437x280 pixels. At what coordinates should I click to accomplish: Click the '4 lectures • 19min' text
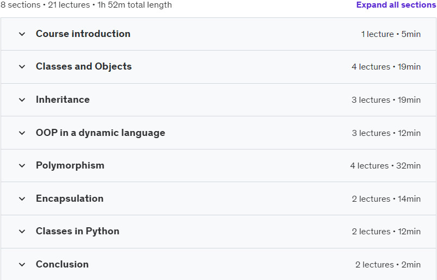(x=386, y=67)
